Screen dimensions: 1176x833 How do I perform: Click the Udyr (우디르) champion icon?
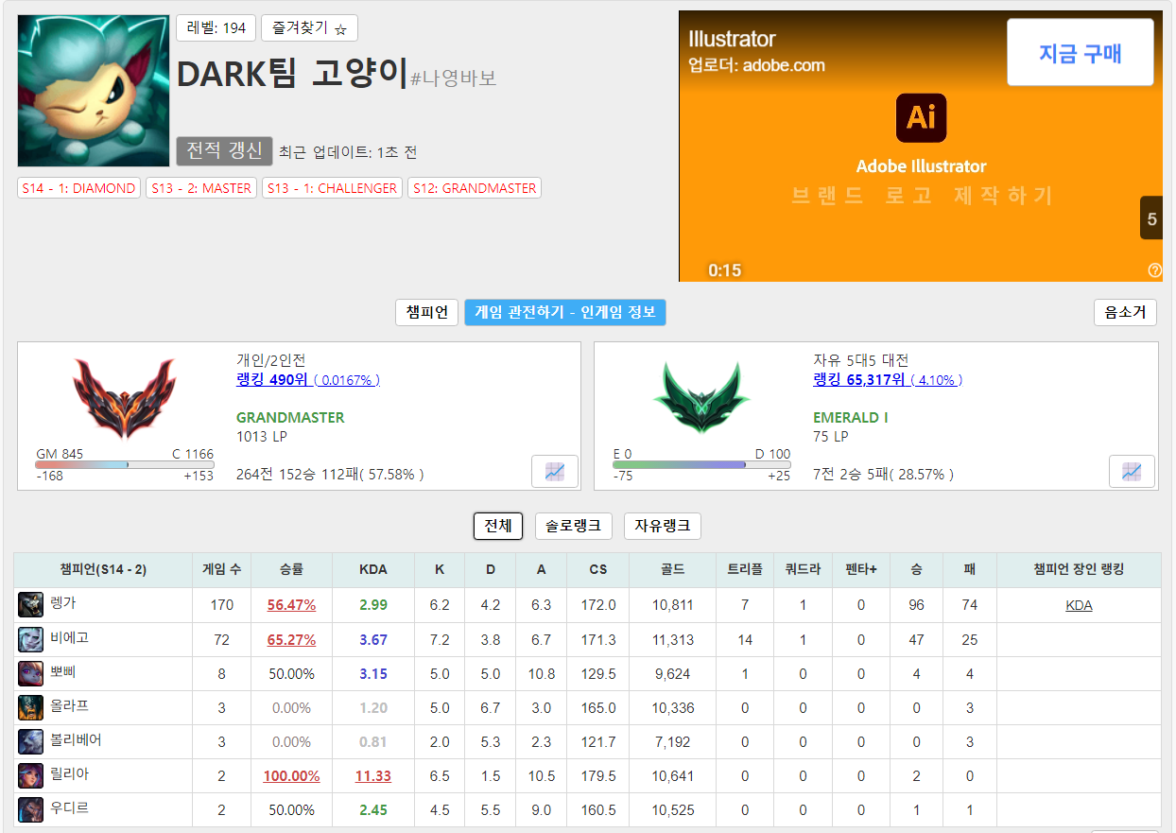tap(31, 809)
